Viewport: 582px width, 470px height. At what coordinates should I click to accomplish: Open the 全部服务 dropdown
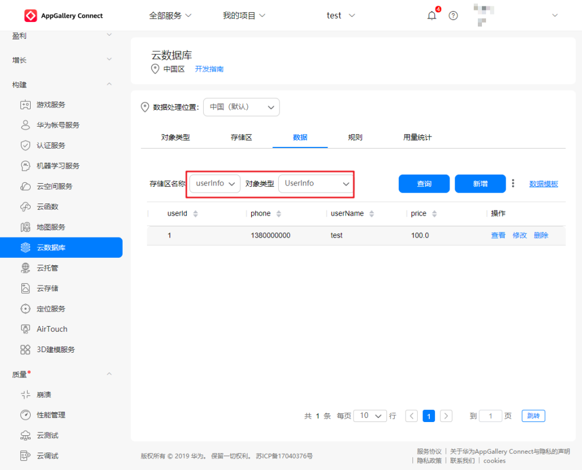point(170,16)
